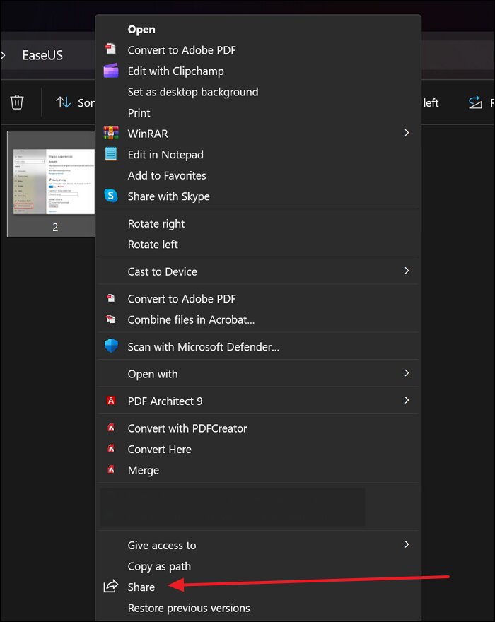Viewport: 495px width, 622px height.
Task: Click the Sort arrows icon in toolbar
Action: [x=64, y=102]
